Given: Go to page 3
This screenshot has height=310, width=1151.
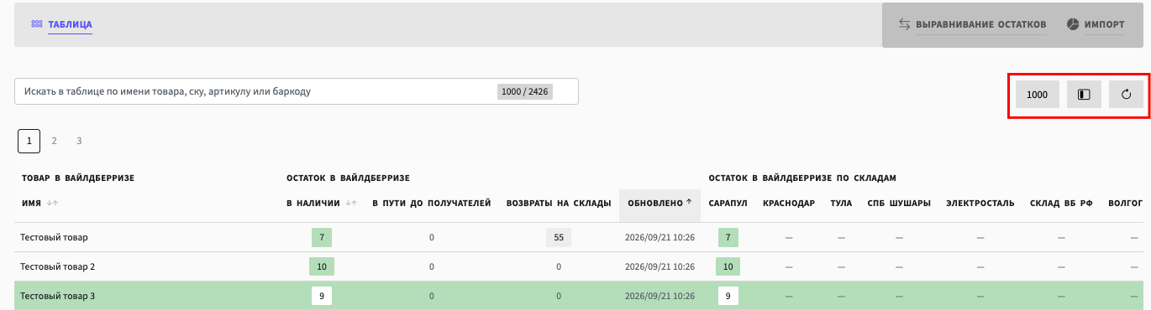Looking at the screenshot, I should (79, 141).
